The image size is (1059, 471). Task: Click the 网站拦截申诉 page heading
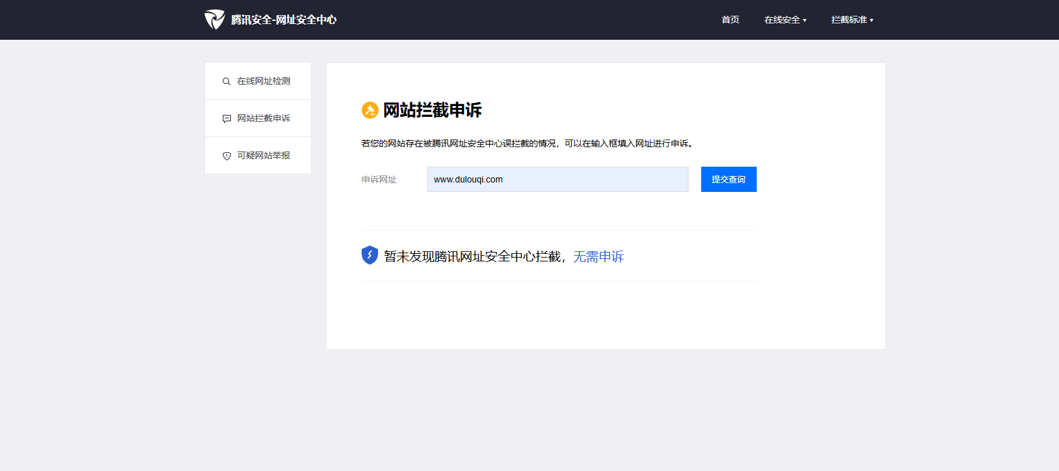pos(432,110)
